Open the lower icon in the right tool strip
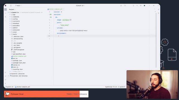This screenshot has height=100, width=179. tap(159, 13)
